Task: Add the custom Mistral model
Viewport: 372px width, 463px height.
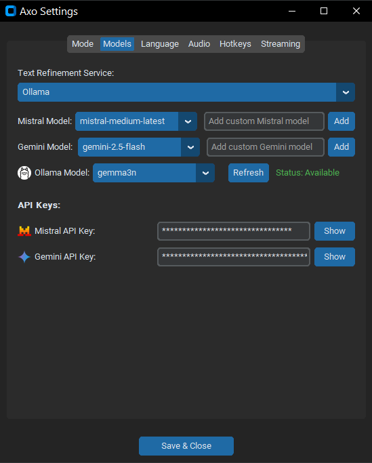Action: (x=342, y=121)
